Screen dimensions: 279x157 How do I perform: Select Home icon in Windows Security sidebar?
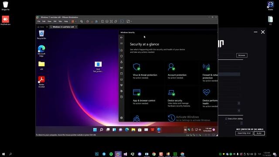click(122, 50)
